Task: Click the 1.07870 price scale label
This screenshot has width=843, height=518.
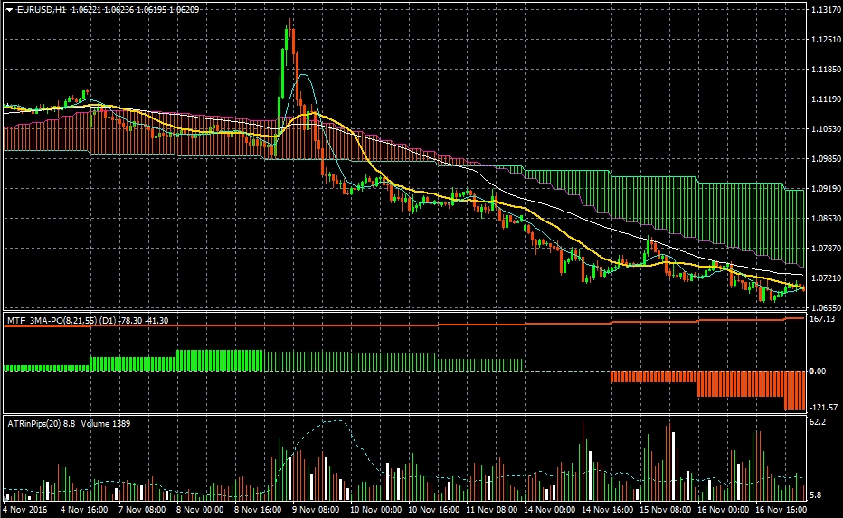Action: click(827, 249)
